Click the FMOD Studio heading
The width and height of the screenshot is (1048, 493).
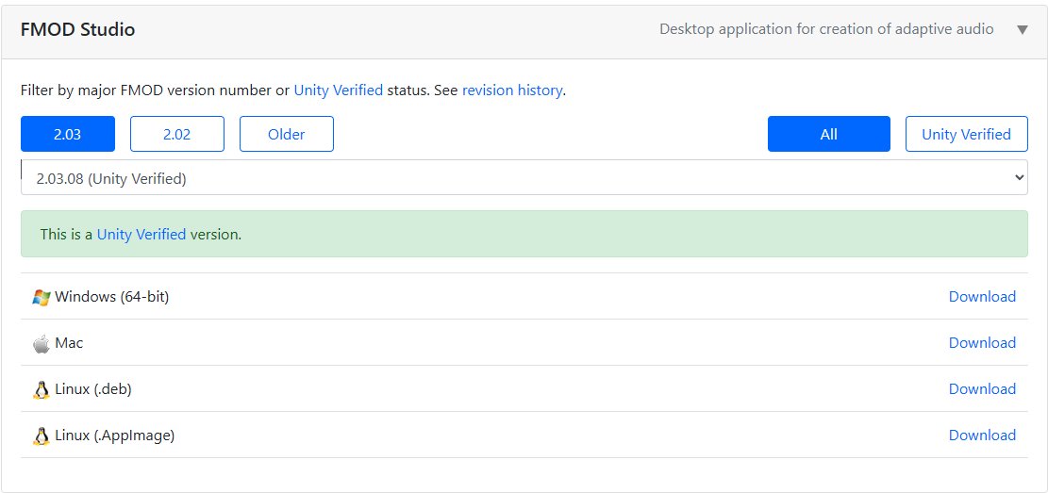(77, 29)
